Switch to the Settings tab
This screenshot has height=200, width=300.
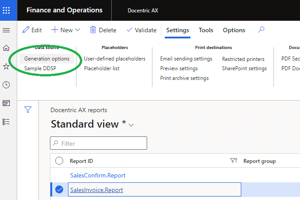point(178,30)
